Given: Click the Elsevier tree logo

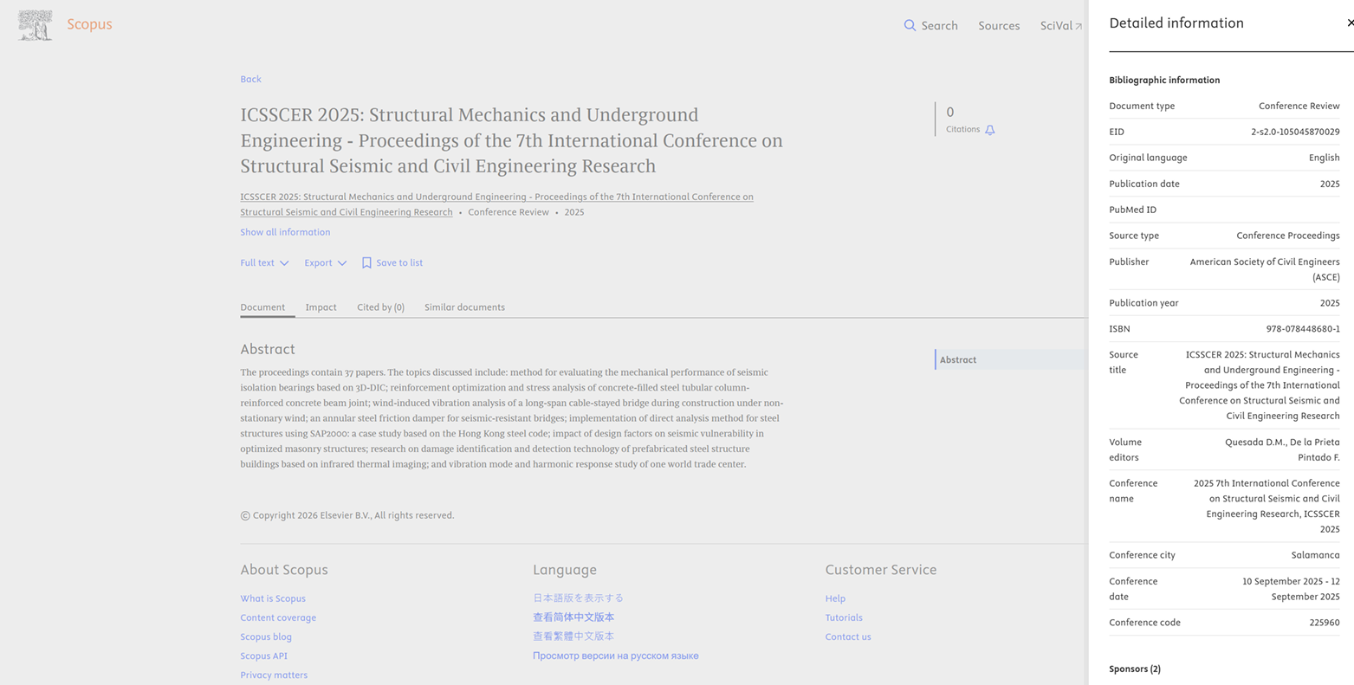Looking at the screenshot, I should (x=36, y=25).
